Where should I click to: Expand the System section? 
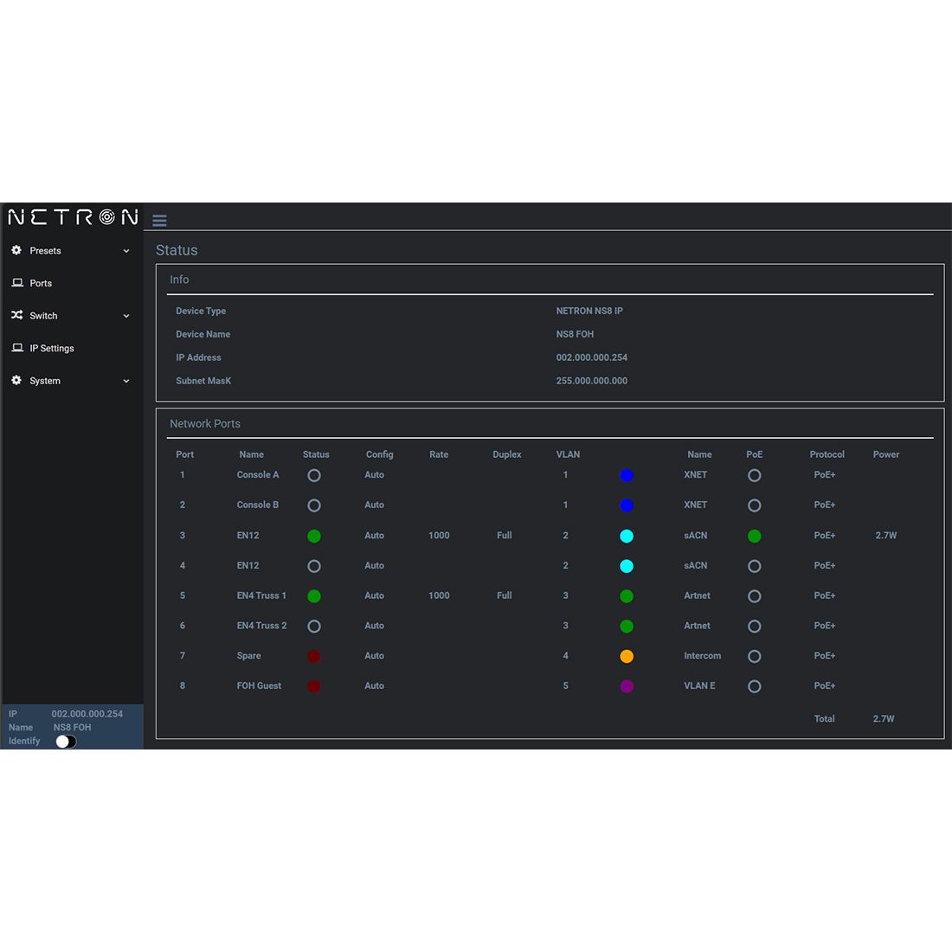pos(126,381)
